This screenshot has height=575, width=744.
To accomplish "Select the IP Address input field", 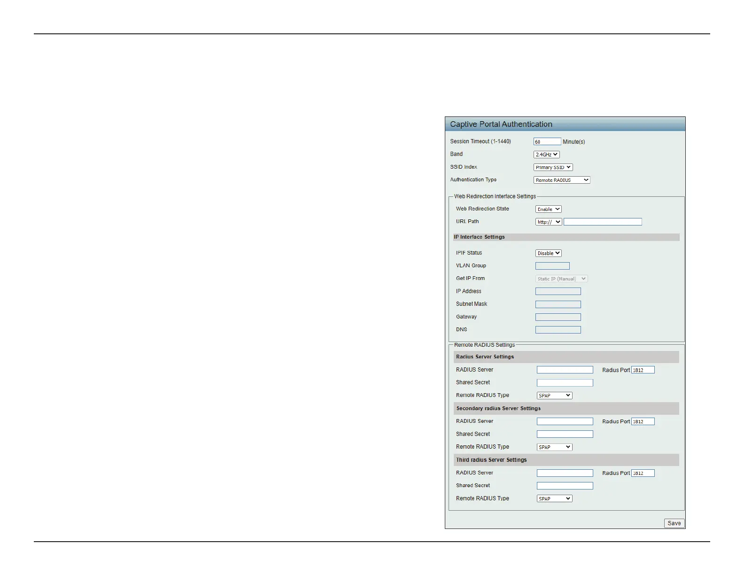I will click(558, 291).
